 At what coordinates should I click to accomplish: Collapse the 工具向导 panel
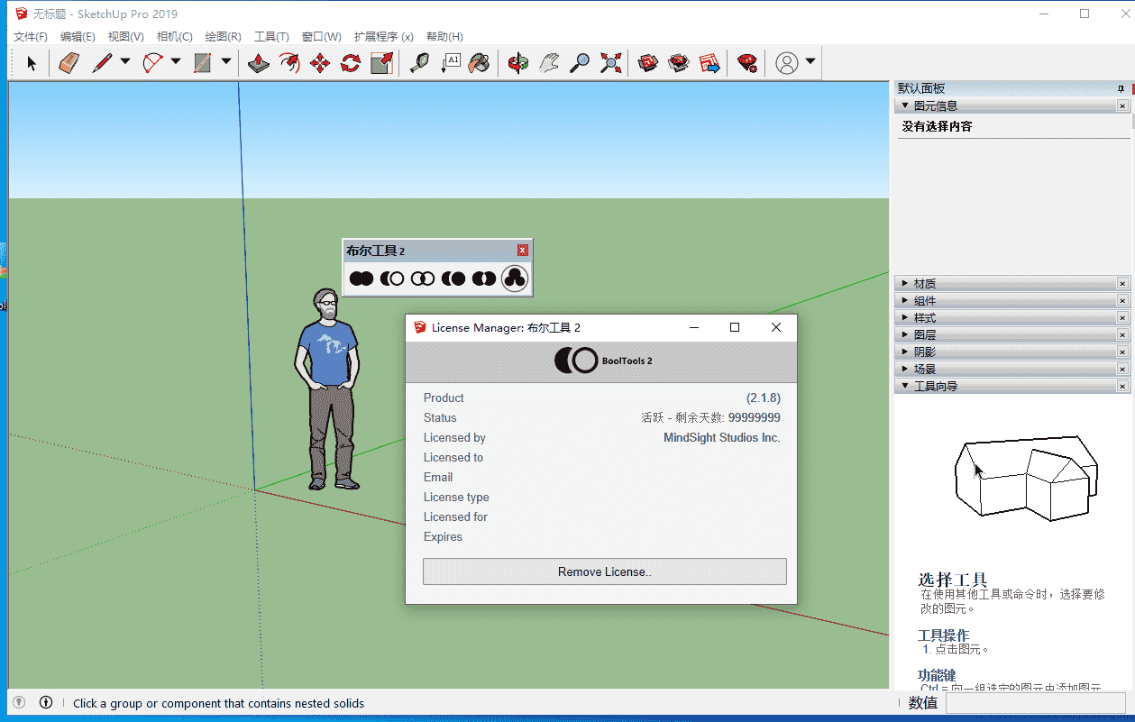(x=905, y=386)
